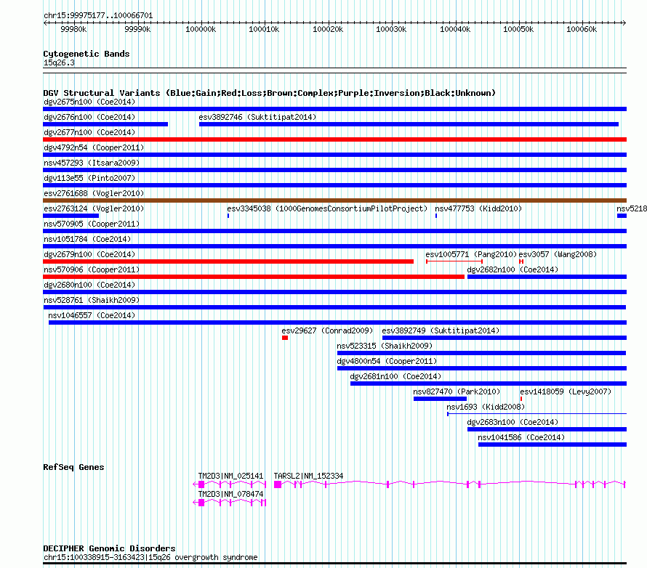
Task: Click the Cytogenetic Bands track title
Action: pyautogui.click(x=87, y=54)
